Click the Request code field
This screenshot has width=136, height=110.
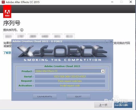tap(70, 81)
